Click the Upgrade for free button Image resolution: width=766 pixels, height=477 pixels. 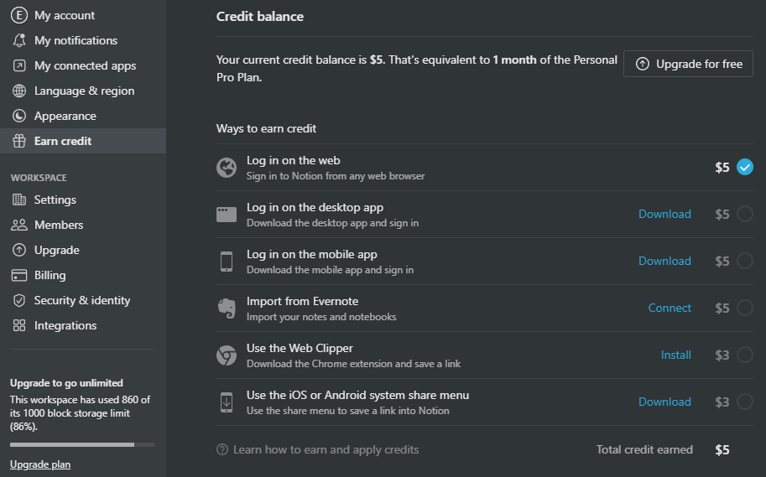688,64
